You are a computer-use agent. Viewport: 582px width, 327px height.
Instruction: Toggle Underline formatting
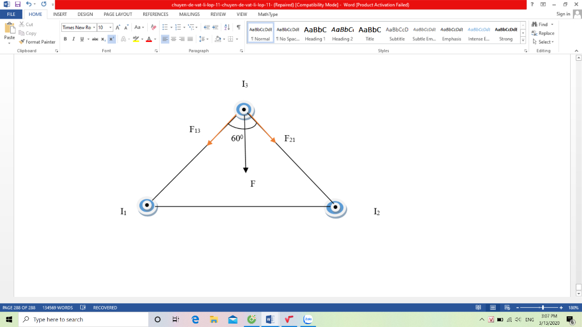(x=82, y=39)
